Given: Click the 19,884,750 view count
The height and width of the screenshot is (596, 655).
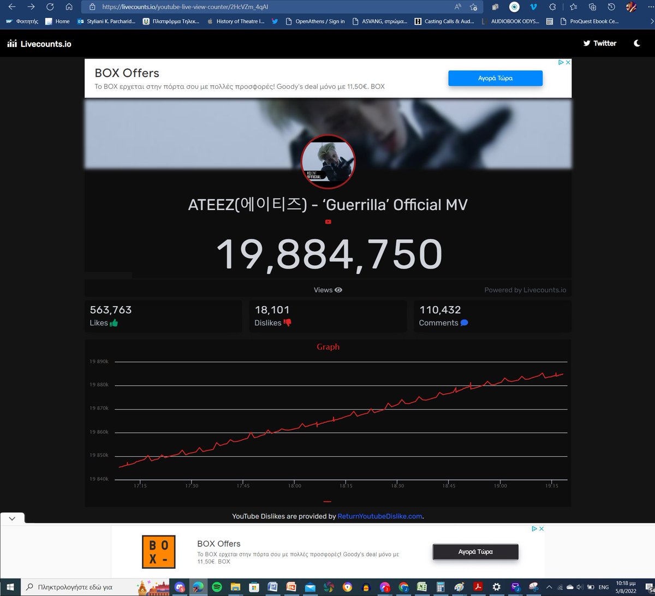Looking at the screenshot, I should click(x=329, y=254).
